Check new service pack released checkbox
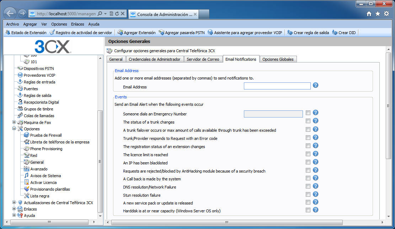The image size is (395, 229). (308, 202)
